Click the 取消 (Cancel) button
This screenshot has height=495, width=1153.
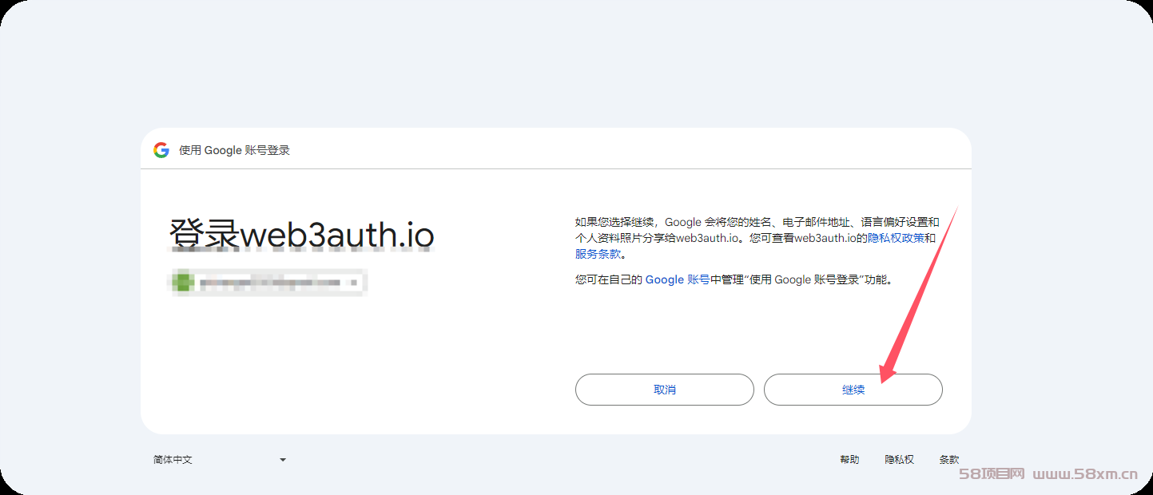click(x=664, y=390)
